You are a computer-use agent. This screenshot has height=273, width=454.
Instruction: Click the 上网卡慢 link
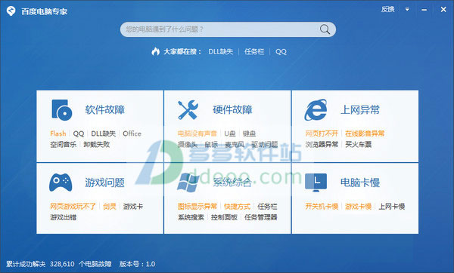[392, 207]
